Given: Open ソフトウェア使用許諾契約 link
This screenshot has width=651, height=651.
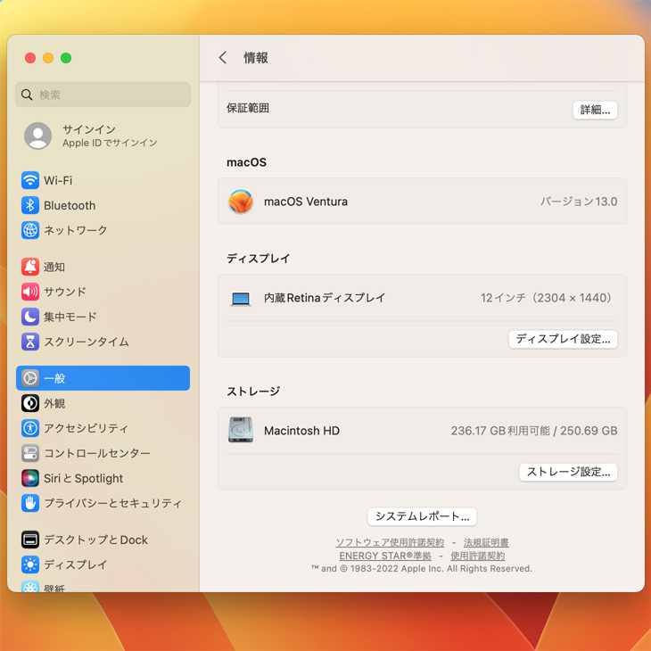Looking at the screenshot, I should pos(390,542).
